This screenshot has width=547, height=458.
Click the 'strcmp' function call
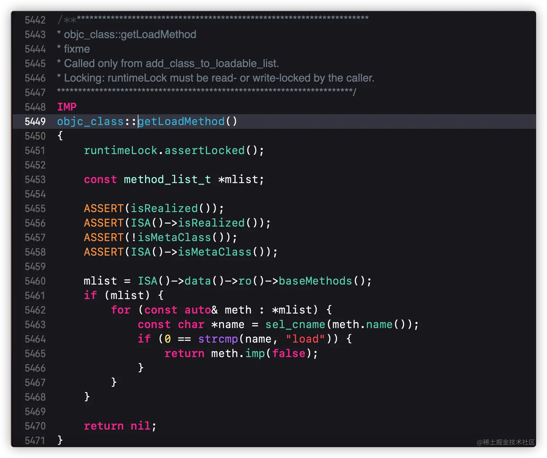218,339
